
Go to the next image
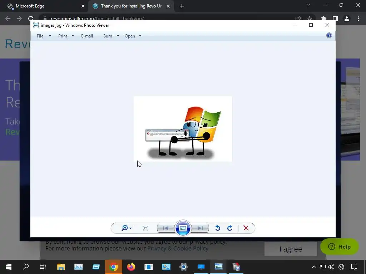point(200,228)
